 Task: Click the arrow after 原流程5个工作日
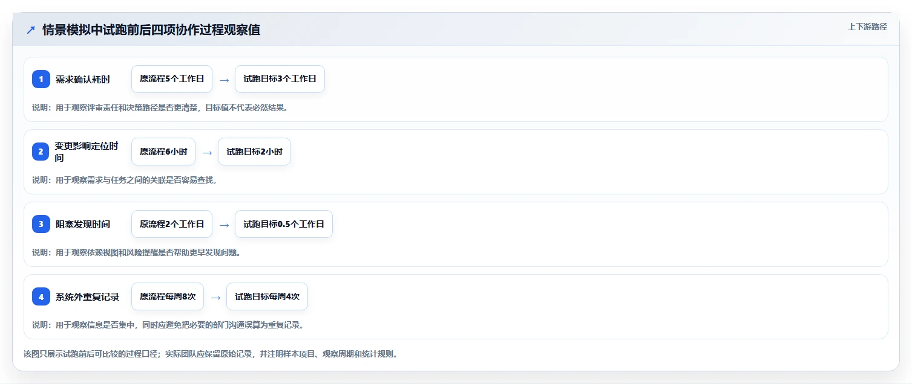[x=224, y=80]
